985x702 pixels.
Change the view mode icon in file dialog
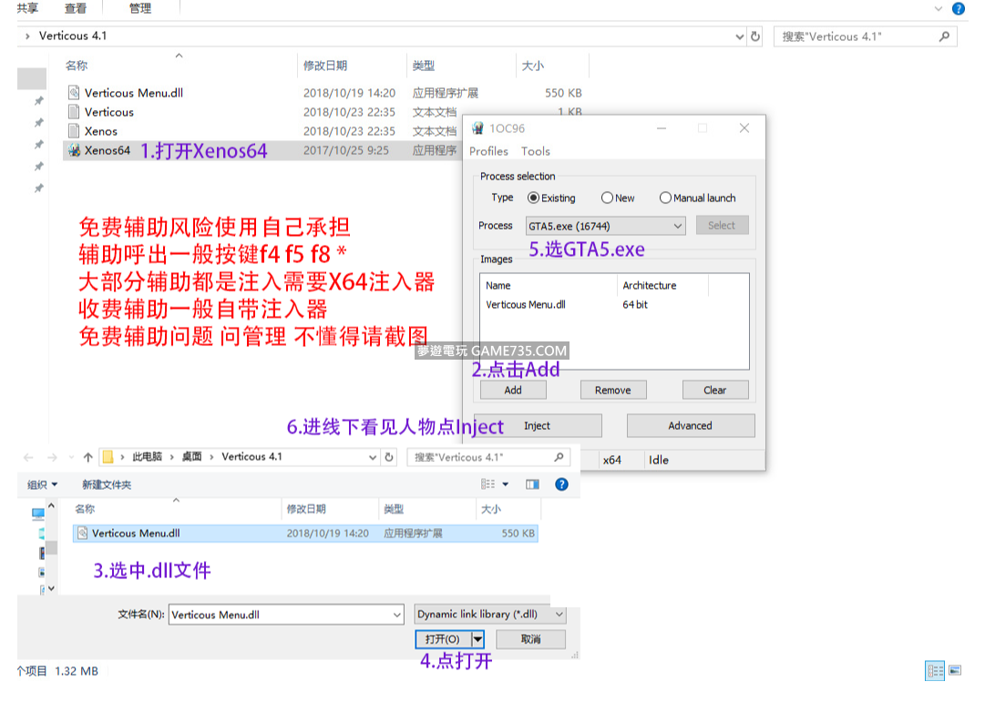click(x=488, y=484)
